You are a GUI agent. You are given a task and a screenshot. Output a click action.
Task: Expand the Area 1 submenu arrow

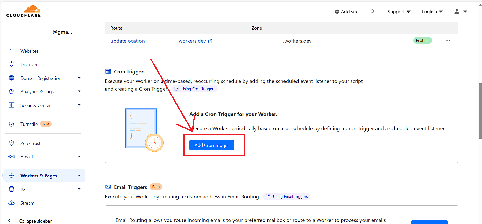point(79,157)
